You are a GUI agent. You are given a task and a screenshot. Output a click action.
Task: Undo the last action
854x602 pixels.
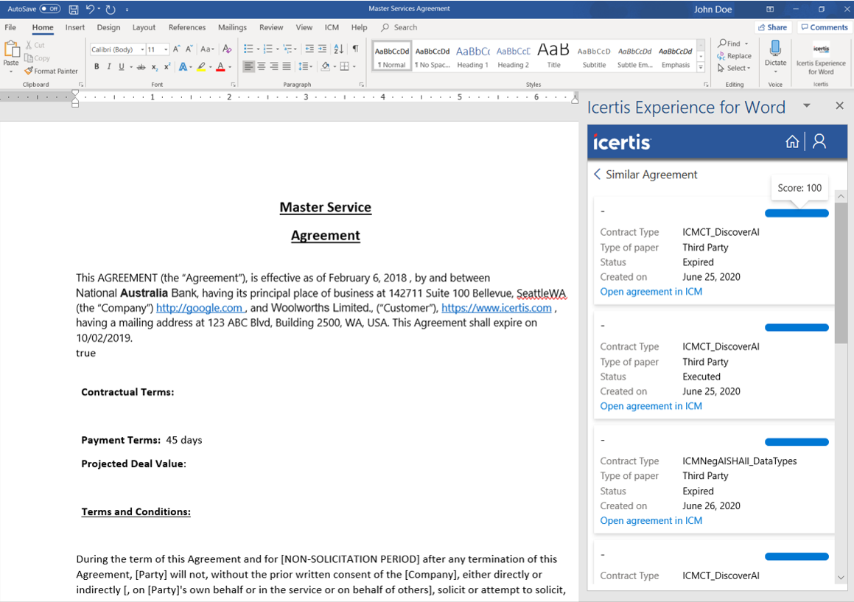point(90,10)
